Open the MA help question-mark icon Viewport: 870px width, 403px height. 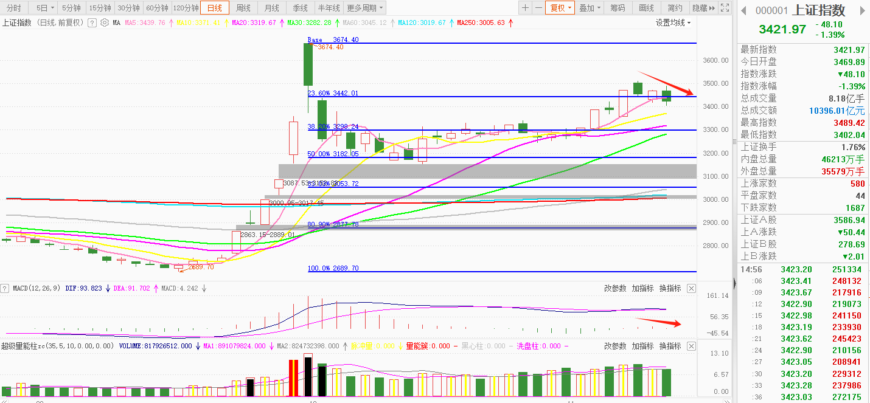coord(92,22)
